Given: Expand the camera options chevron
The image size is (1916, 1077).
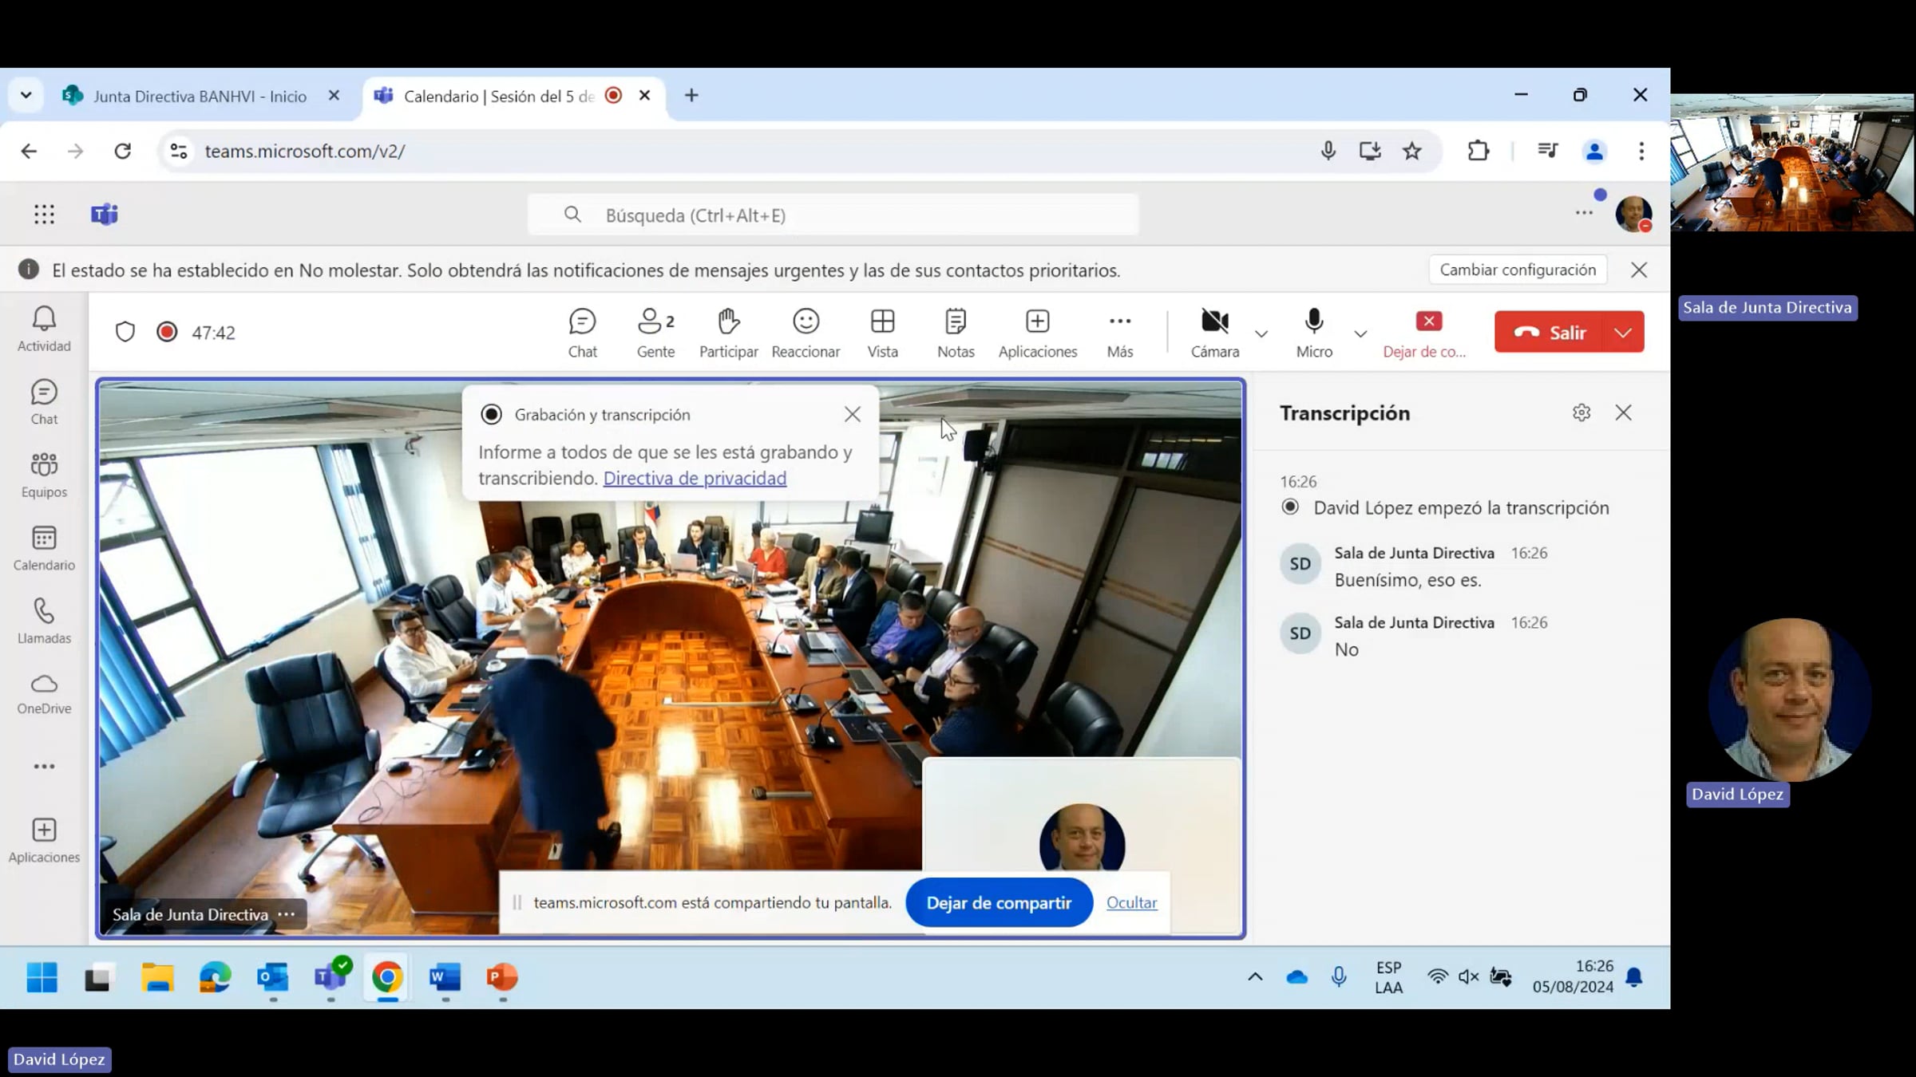Looking at the screenshot, I should pos(1261,333).
